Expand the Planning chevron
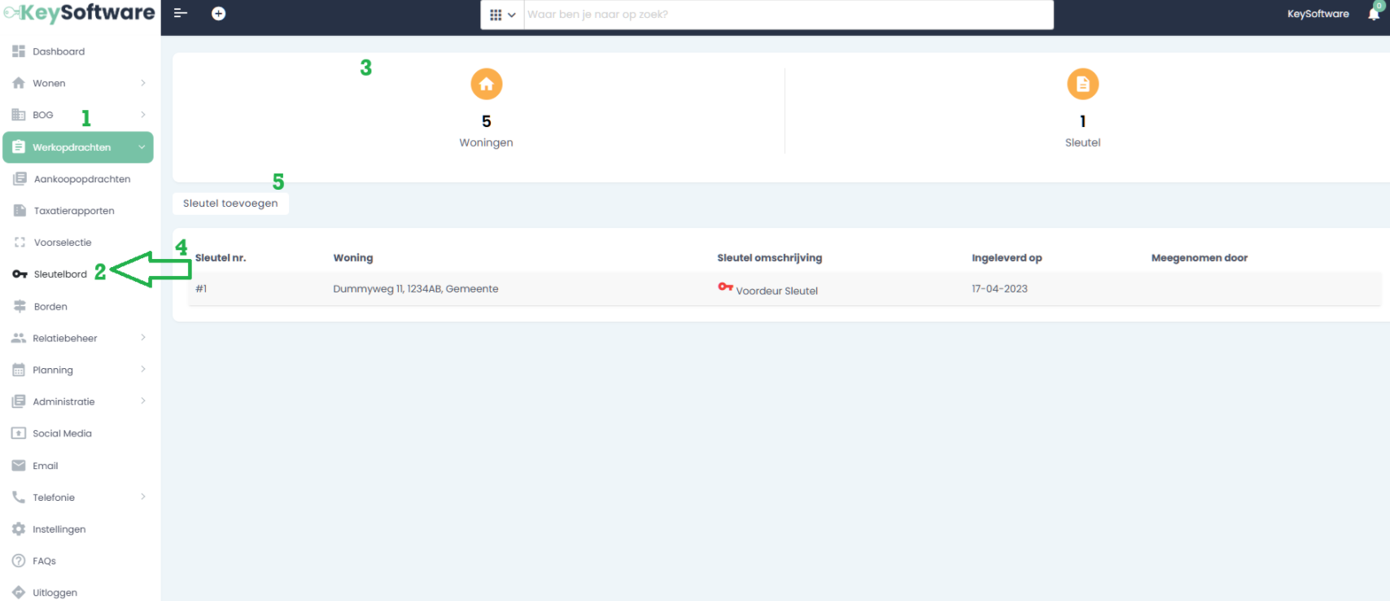The height and width of the screenshot is (601, 1390). [x=143, y=370]
